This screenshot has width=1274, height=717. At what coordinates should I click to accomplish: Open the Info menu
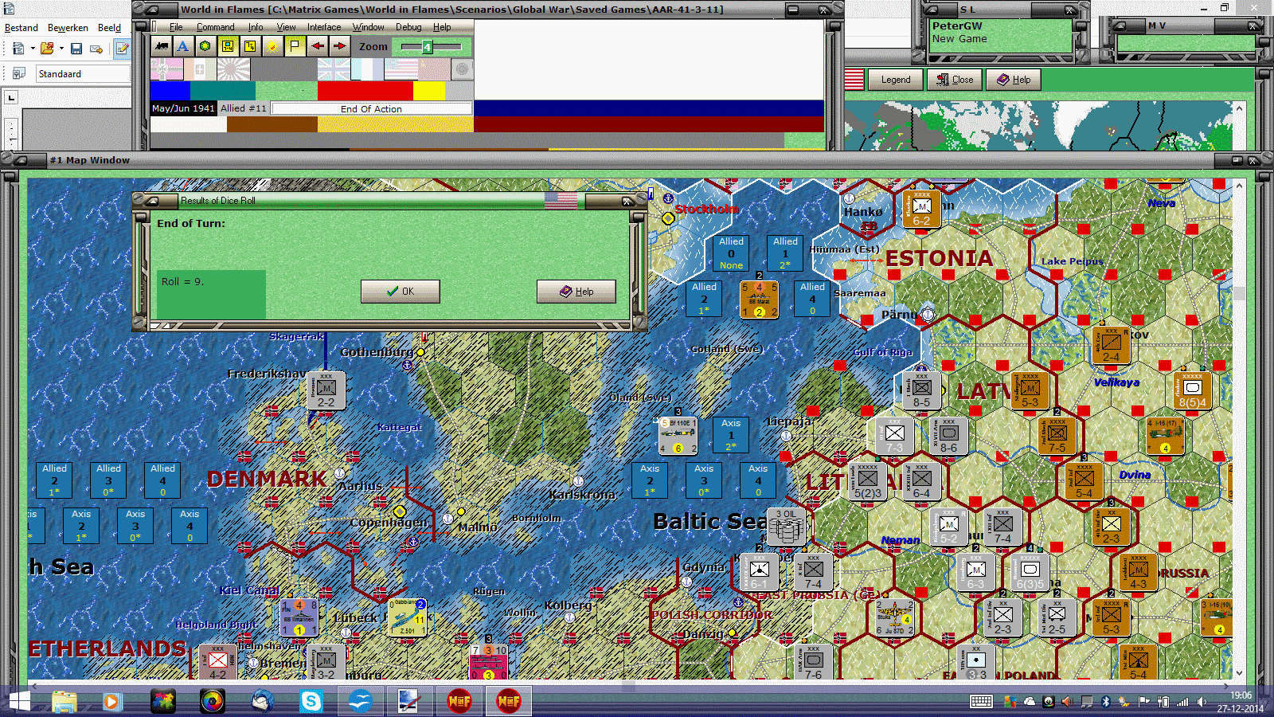[255, 27]
